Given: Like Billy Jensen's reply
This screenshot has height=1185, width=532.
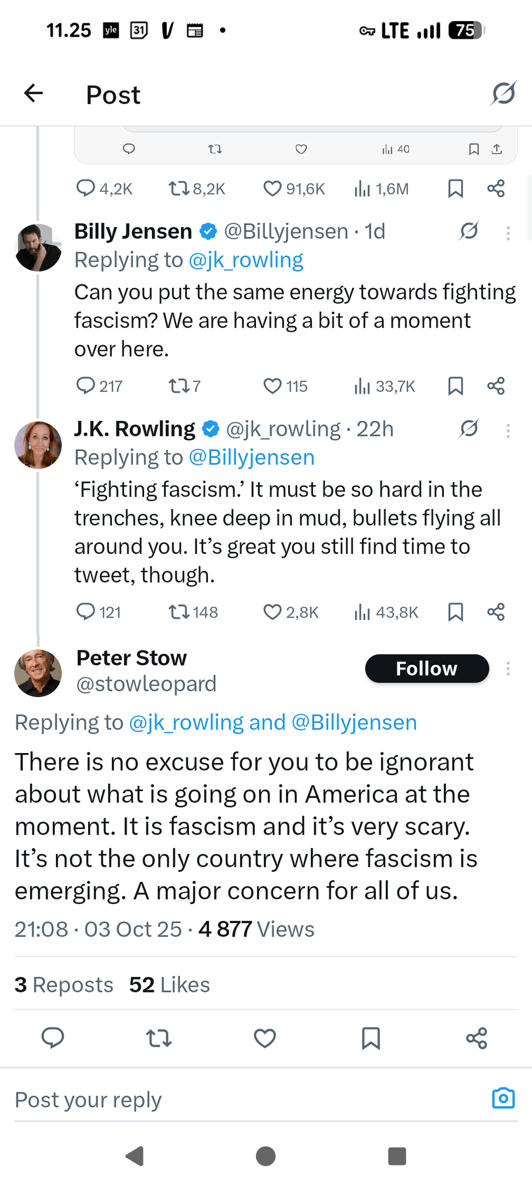Looking at the screenshot, I should point(273,386).
